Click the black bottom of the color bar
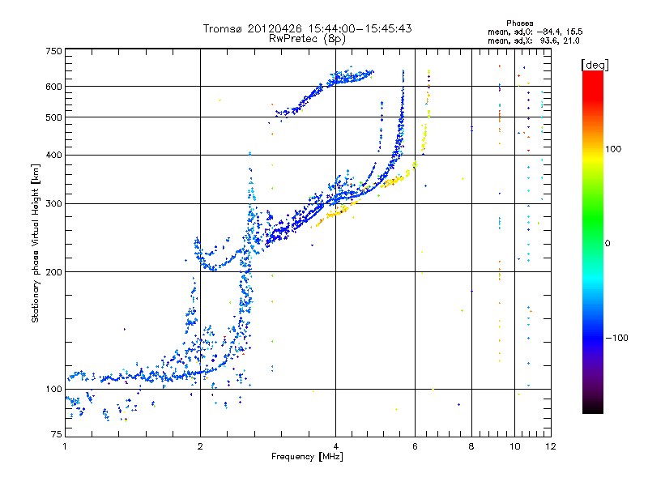 (x=593, y=407)
